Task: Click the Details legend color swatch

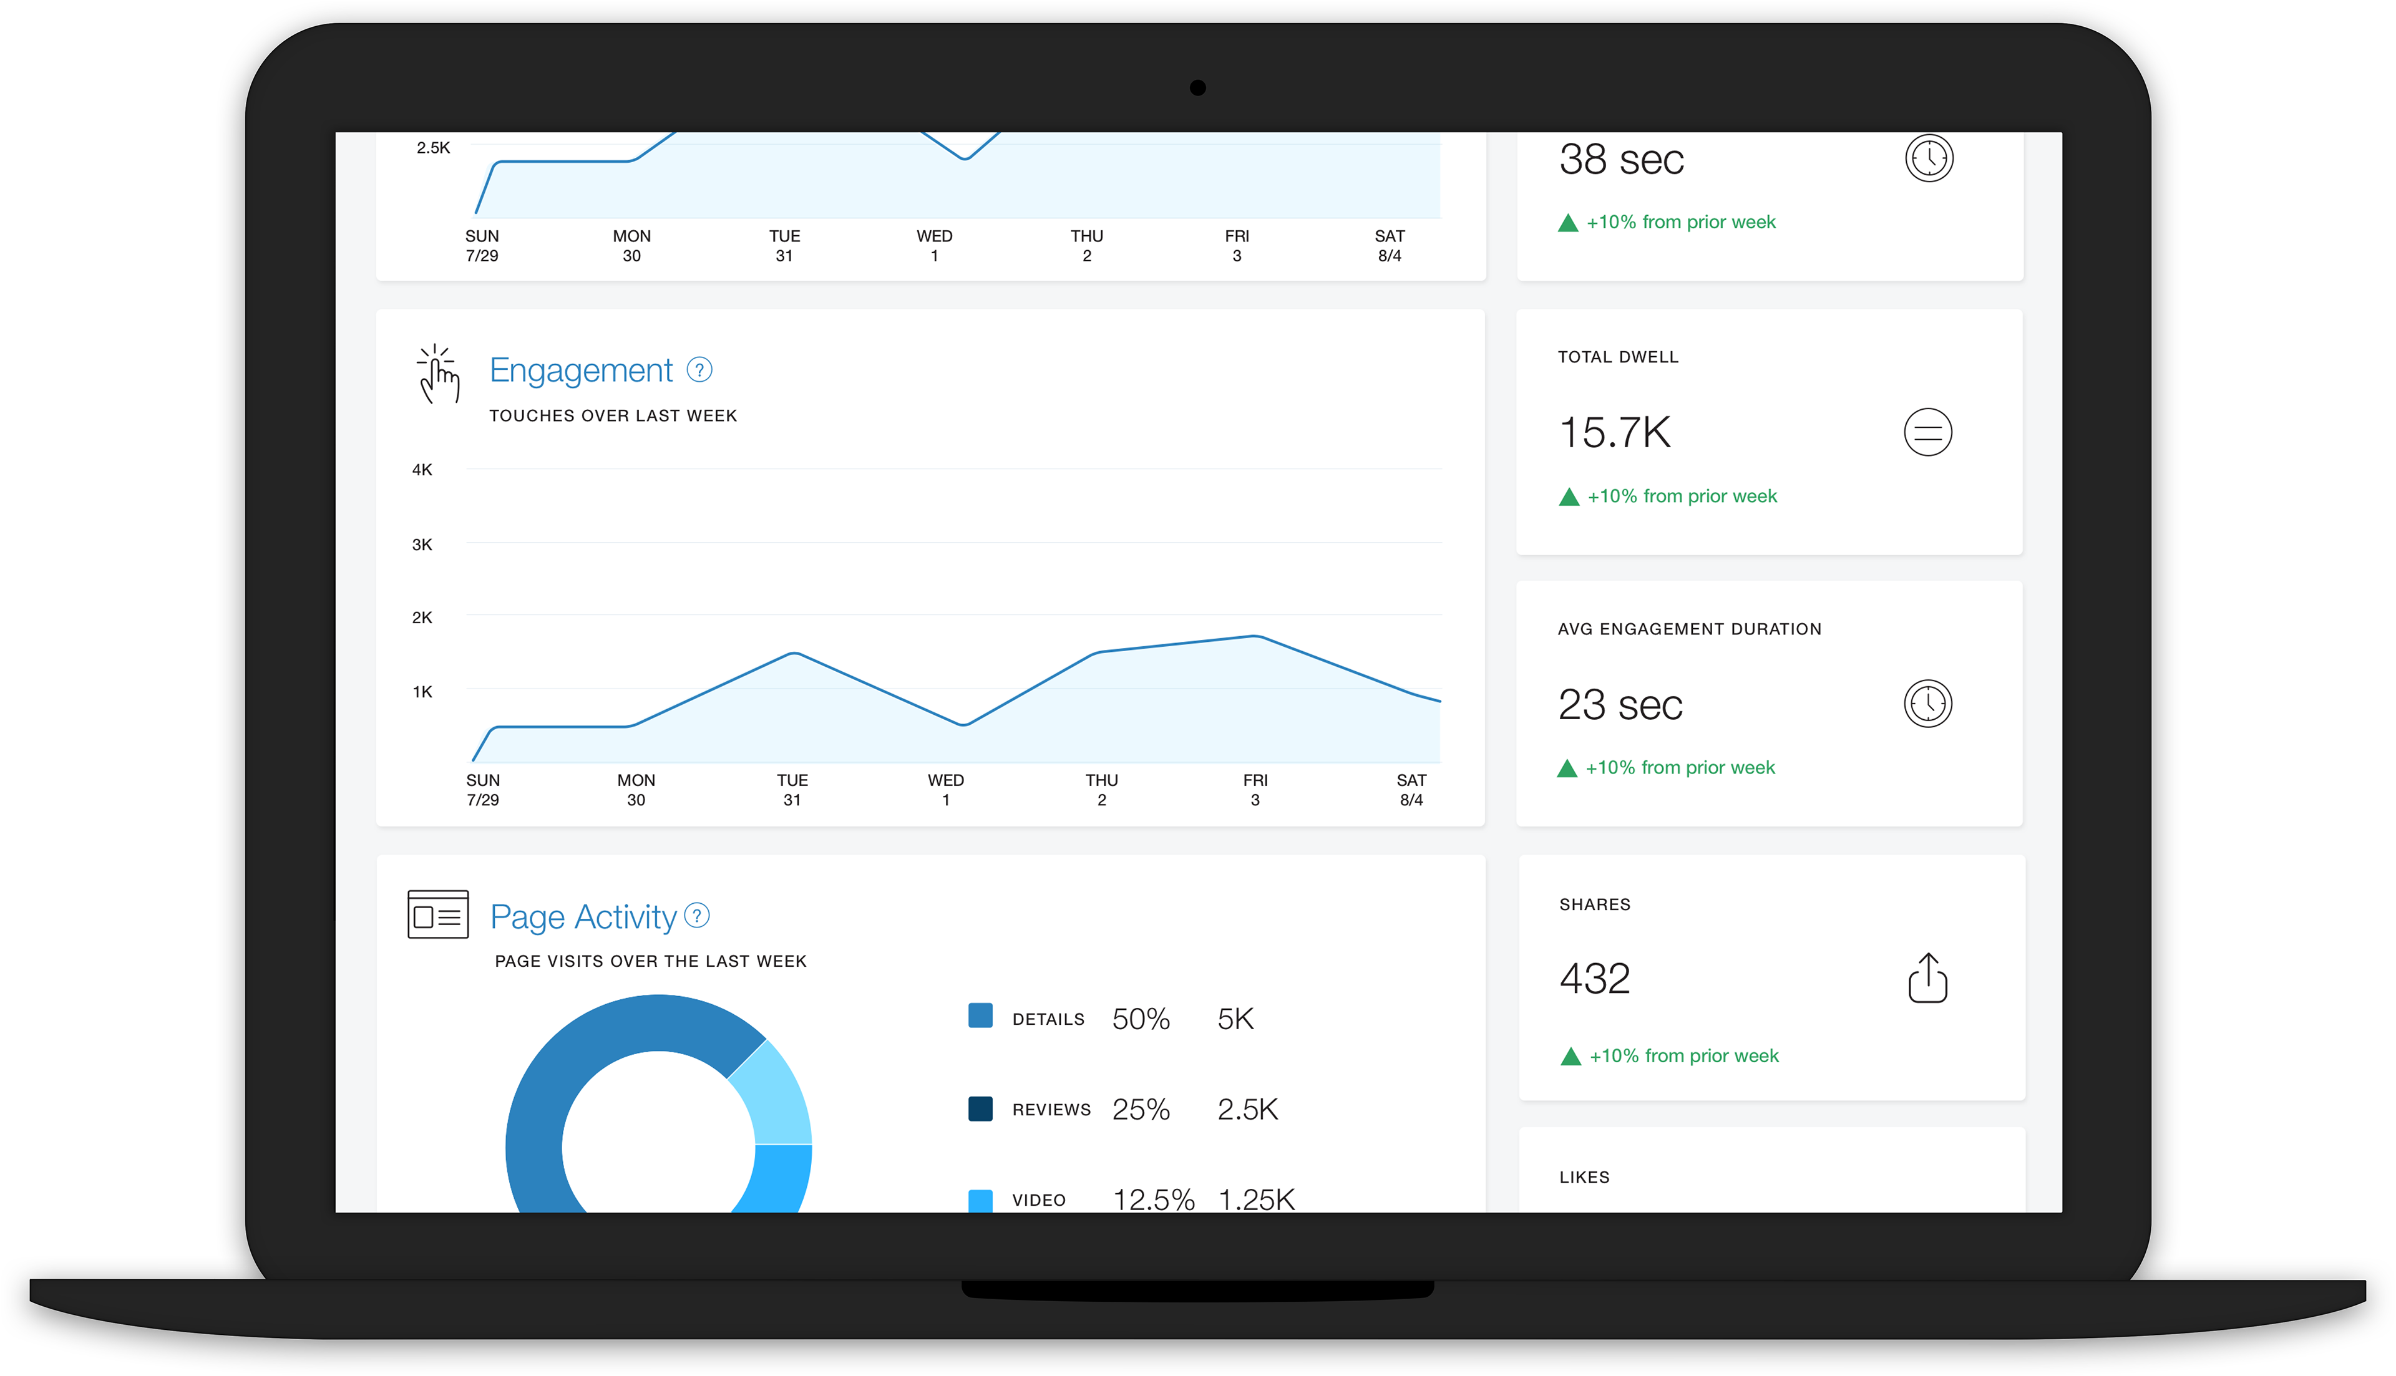Action: [980, 1016]
